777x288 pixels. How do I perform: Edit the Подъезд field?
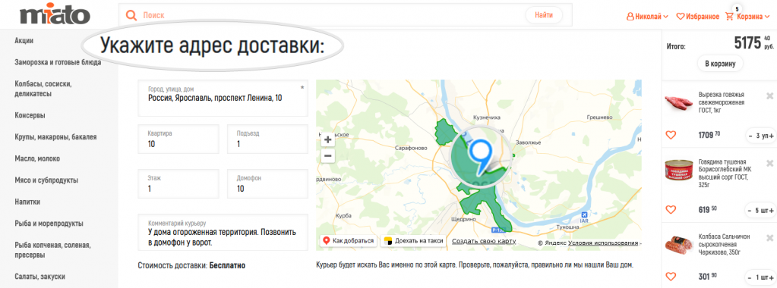pos(267,139)
